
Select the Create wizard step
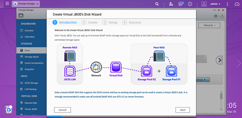(x=90, y=22)
